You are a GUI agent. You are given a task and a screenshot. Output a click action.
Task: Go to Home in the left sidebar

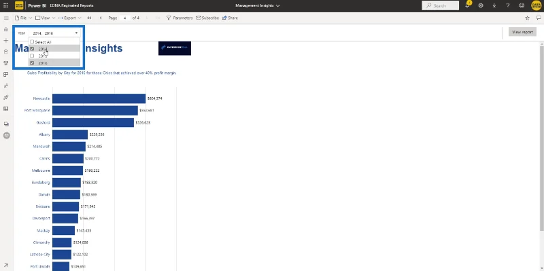[x=6, y=29]
